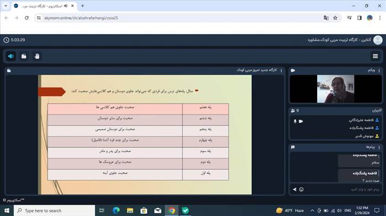Open the presentation panel options menu
This screenshot has width=386, height=216.
[281, 70]
